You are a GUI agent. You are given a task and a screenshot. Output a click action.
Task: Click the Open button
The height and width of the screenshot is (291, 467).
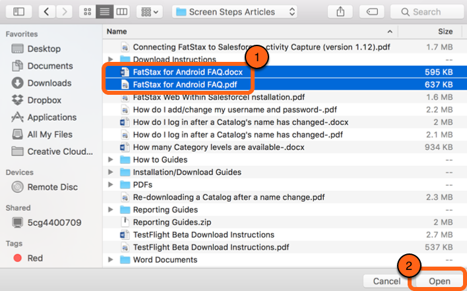coord(439,281)
